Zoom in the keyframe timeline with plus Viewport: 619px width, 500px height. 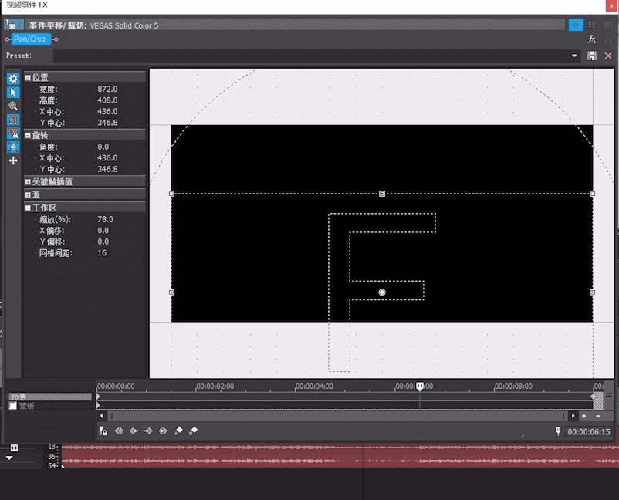pyautogui.click(x=583, y=416)
